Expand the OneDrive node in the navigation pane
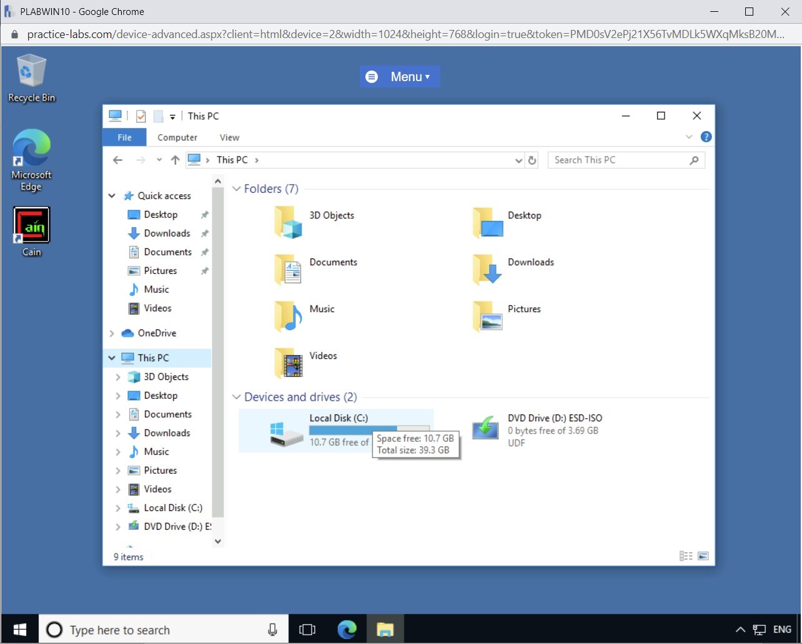 [112, 333]
